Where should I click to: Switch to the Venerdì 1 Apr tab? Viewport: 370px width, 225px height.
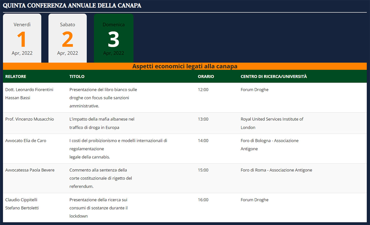pyautogui.click(x=22, y=38)
